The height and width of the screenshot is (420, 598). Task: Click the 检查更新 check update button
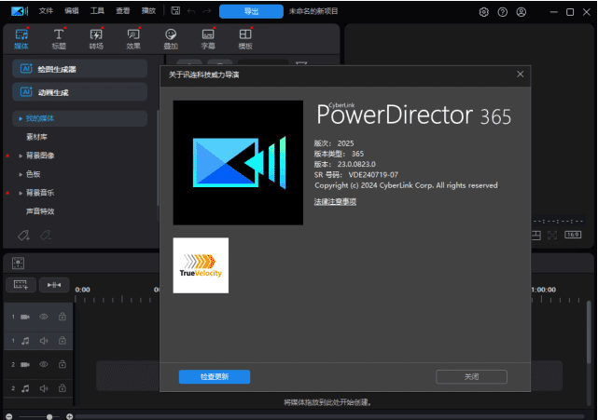(215, 376)
